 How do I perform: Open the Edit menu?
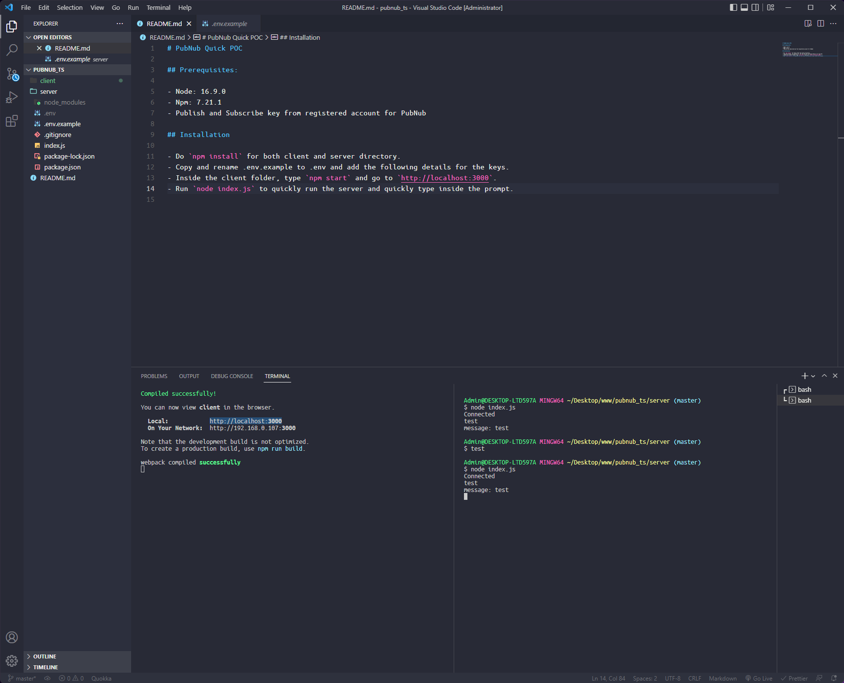point(44,7)
